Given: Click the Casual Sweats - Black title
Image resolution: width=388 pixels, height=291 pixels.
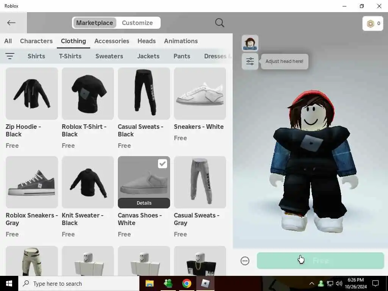Looking at the screenshot, I should tap(141, 130).
